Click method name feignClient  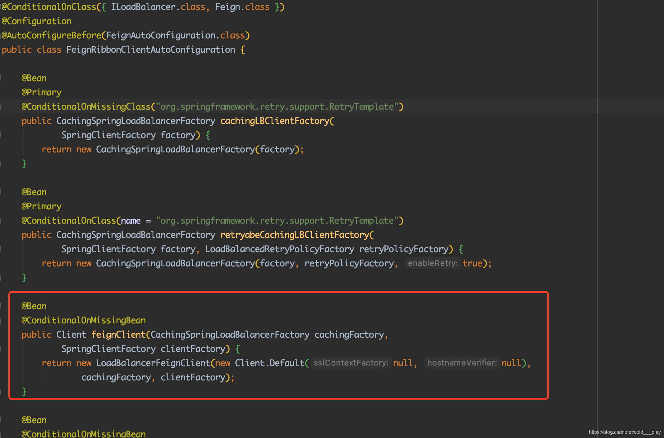pos(118,335)
